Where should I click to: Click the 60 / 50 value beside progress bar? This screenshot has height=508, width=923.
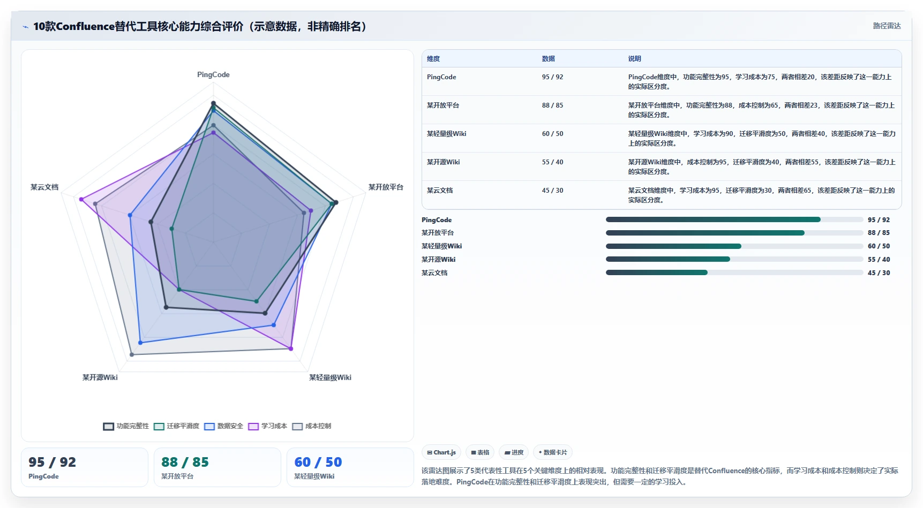[x=879, y=246]
